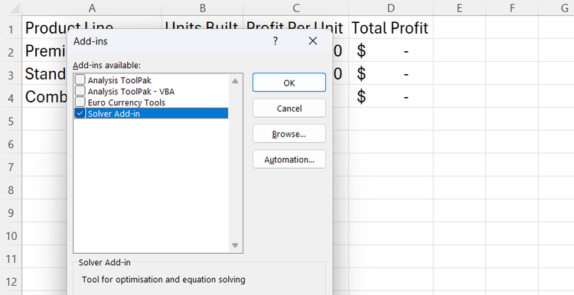Tick the Analysis ToolPak checkbox
The image size is (574, 295).
pos(80,79)
